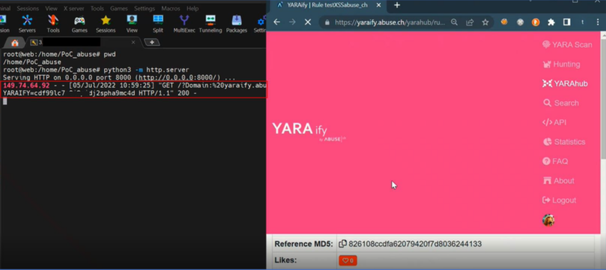606x270 pixels.
Task: Switch to MobaXterm home tab
Action: click(15, 43)
